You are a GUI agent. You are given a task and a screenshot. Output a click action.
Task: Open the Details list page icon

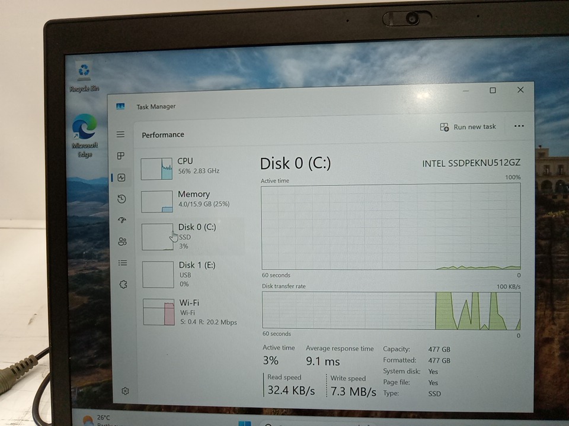[123, 263]
